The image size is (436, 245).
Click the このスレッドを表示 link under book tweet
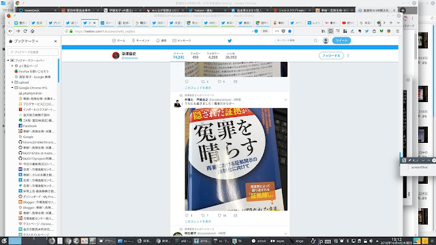point(198,221)
